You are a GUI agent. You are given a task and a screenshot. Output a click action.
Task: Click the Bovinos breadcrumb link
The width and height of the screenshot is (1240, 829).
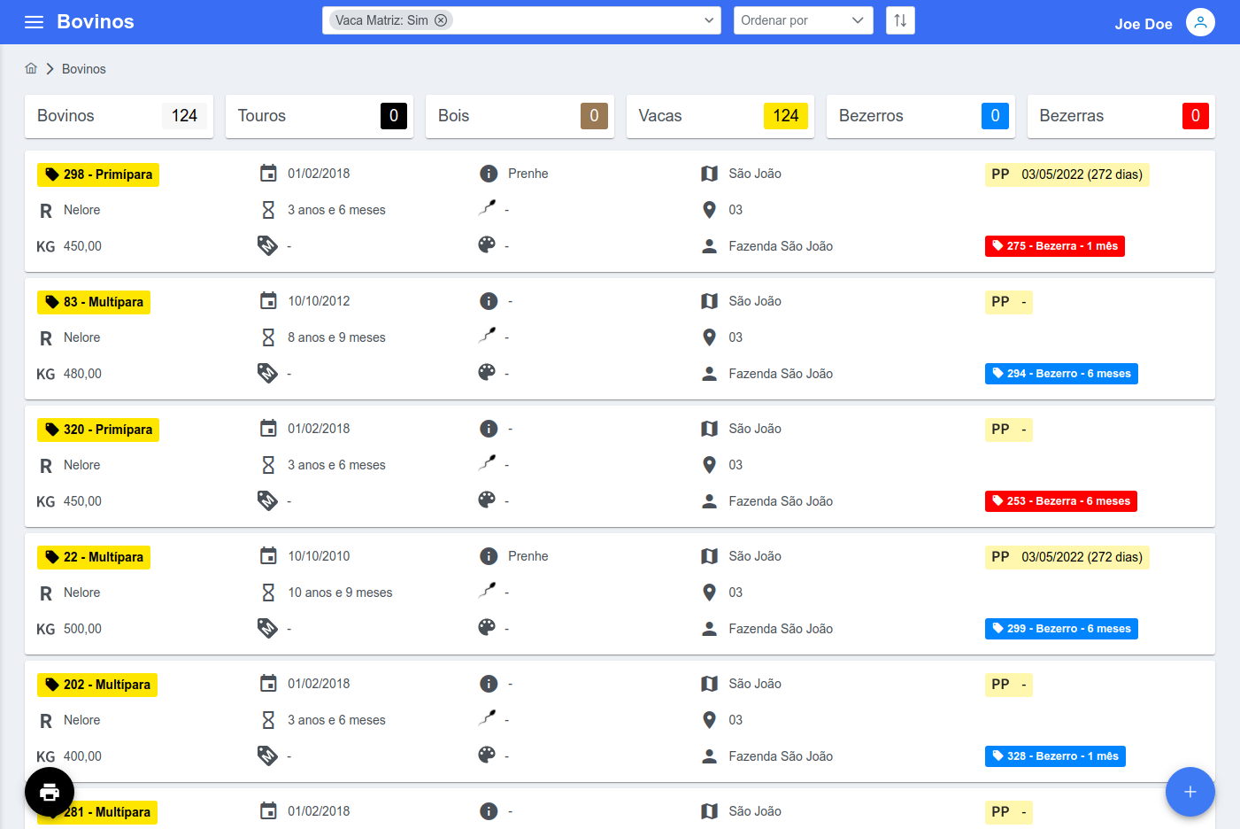83,69
